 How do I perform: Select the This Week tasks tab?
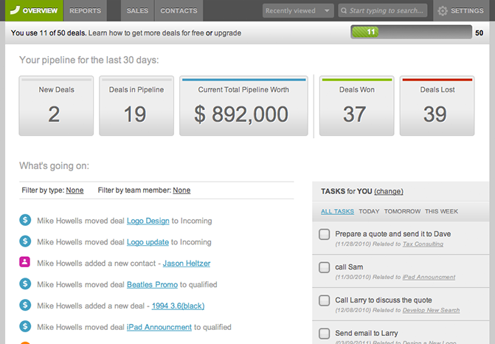pyautogui.click(x=441, y=211)
